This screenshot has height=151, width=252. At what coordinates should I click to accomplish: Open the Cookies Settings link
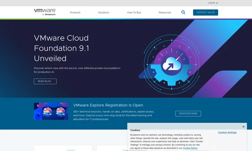tap(227, 133)
